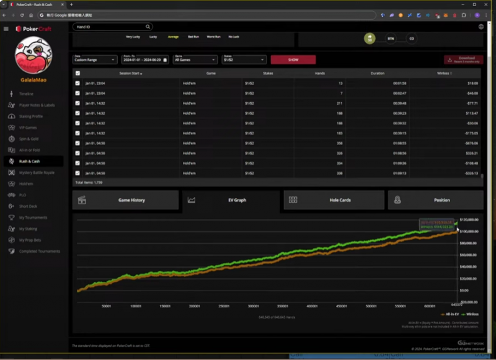Select the CO position circle
The width and height of the screenshot is (496, 360).
pos(411,38)
